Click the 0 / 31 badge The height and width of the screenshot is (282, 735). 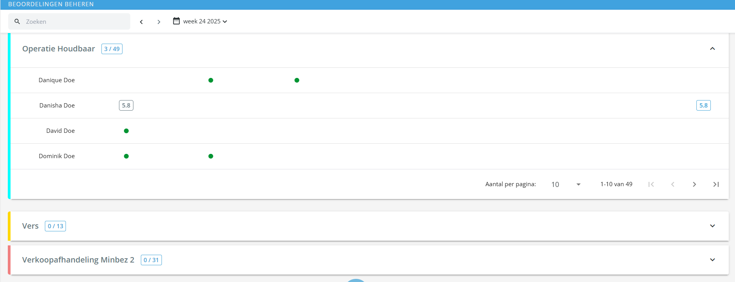pyautogui.click(x=151, y=260)
